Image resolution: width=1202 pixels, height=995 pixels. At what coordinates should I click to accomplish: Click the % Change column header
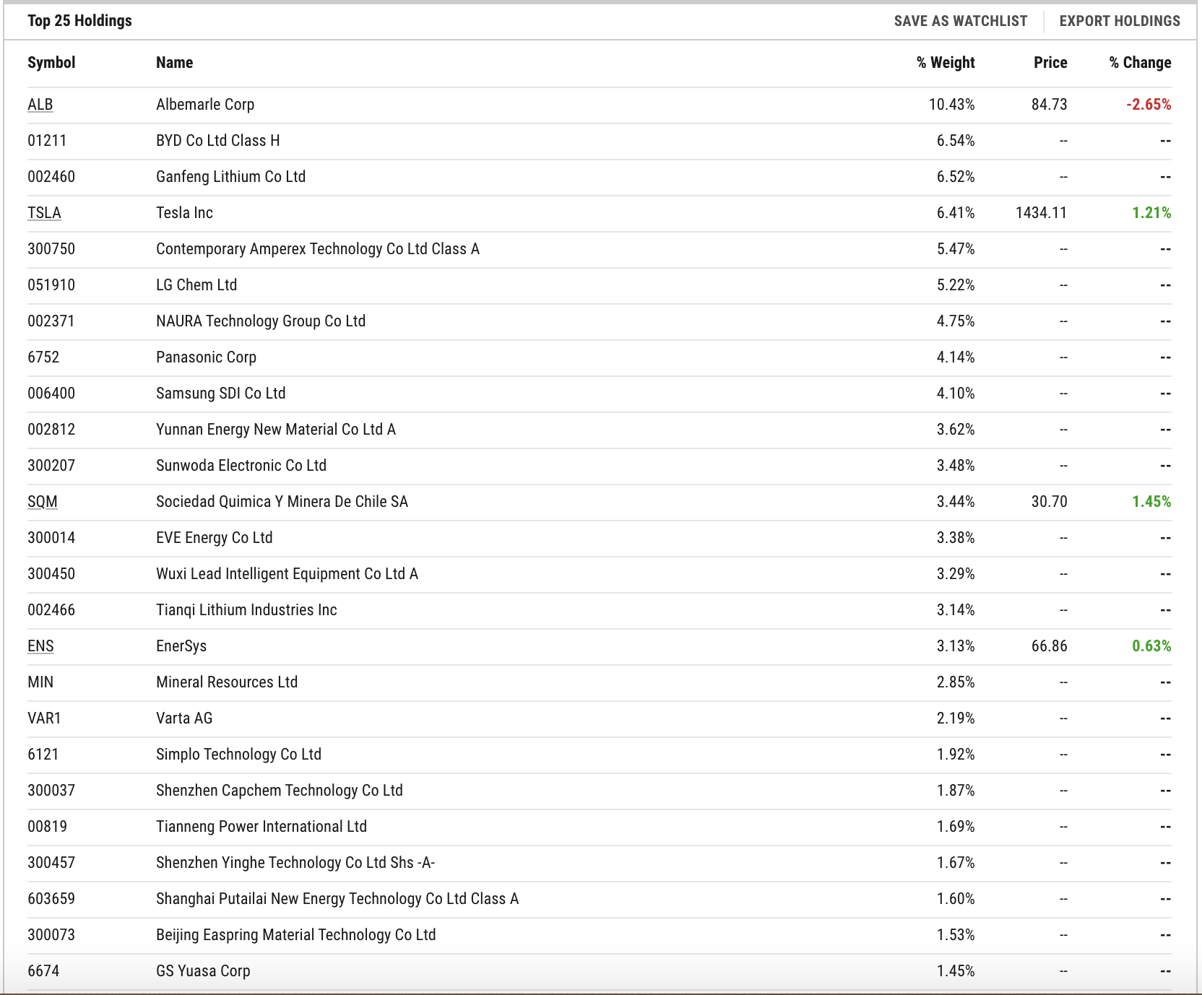[1140, 63]
